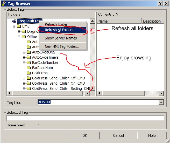Click Folders tree scroll up arrow
The image size is (170, 143).
coord(92,21)
